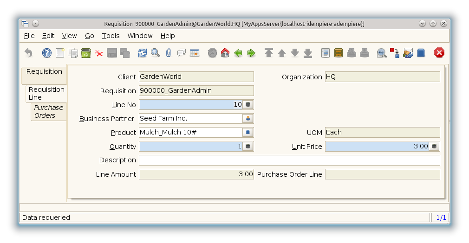
Task: Click the red Home menu icon
Action: point(225,53)
